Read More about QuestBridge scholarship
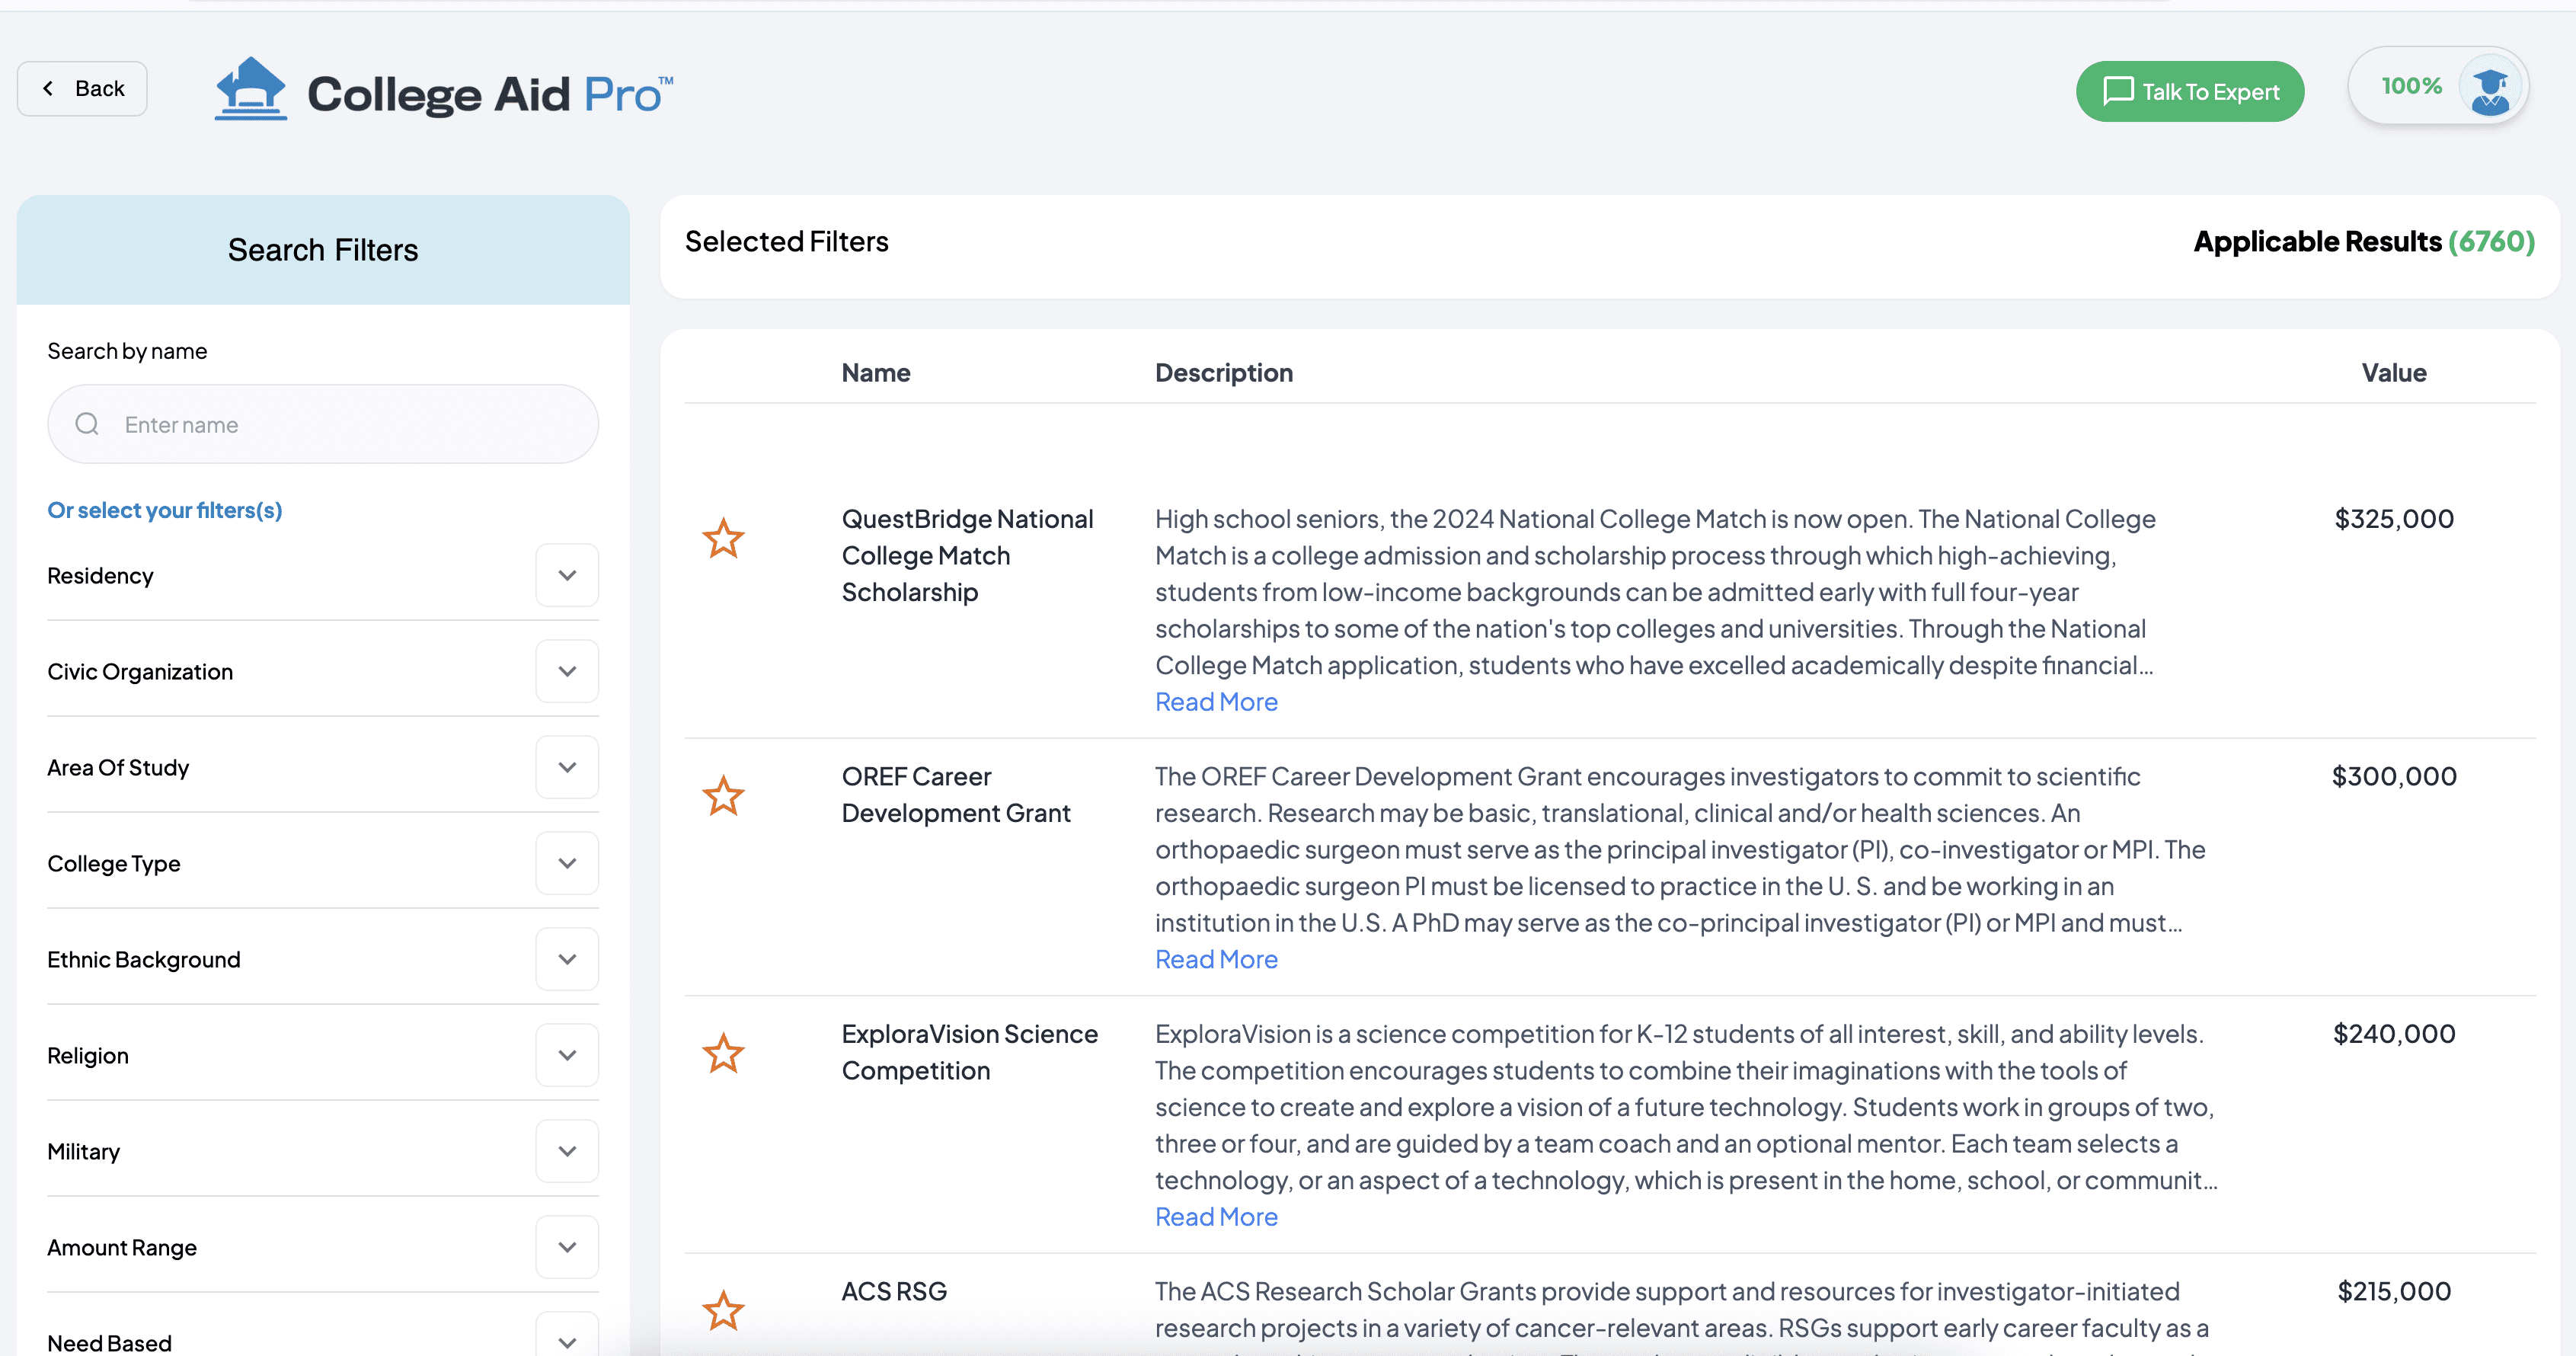2576x1356 pixels. tap(1216, 702)
